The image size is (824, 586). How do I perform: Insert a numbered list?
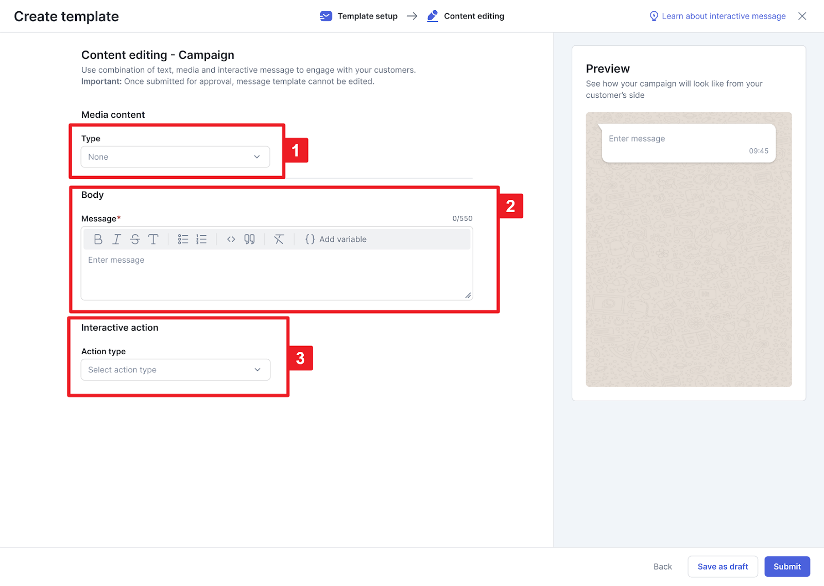click(x=201, y=239)
